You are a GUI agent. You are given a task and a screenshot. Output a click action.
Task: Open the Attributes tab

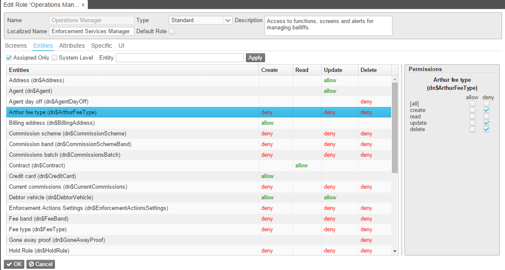click(x=72, y=46)
